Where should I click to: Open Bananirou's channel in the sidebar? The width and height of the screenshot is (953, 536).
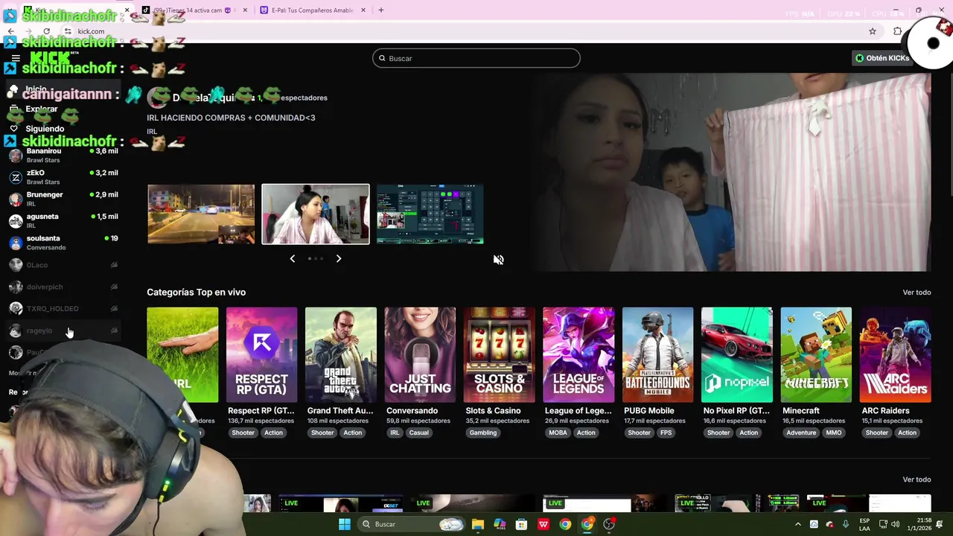click(x=63, y=155)
